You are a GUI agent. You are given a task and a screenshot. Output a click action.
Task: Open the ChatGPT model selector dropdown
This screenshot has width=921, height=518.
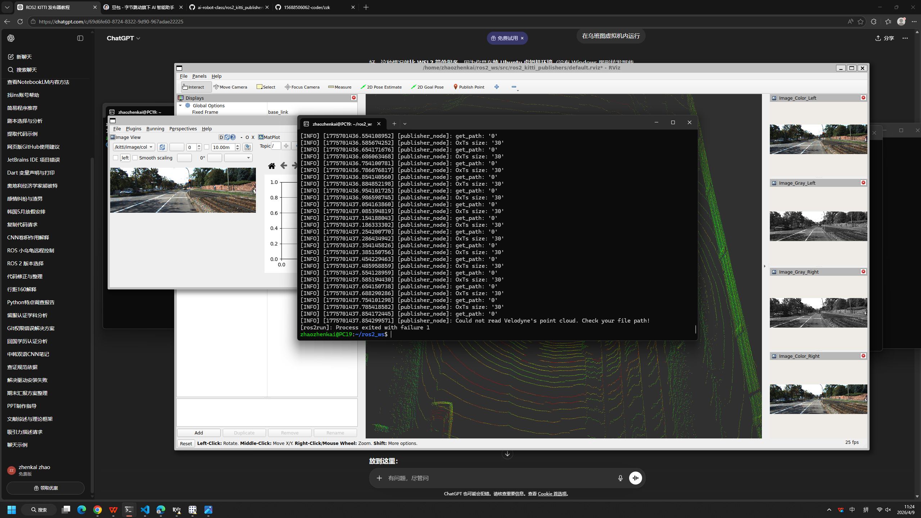point(123,38)
